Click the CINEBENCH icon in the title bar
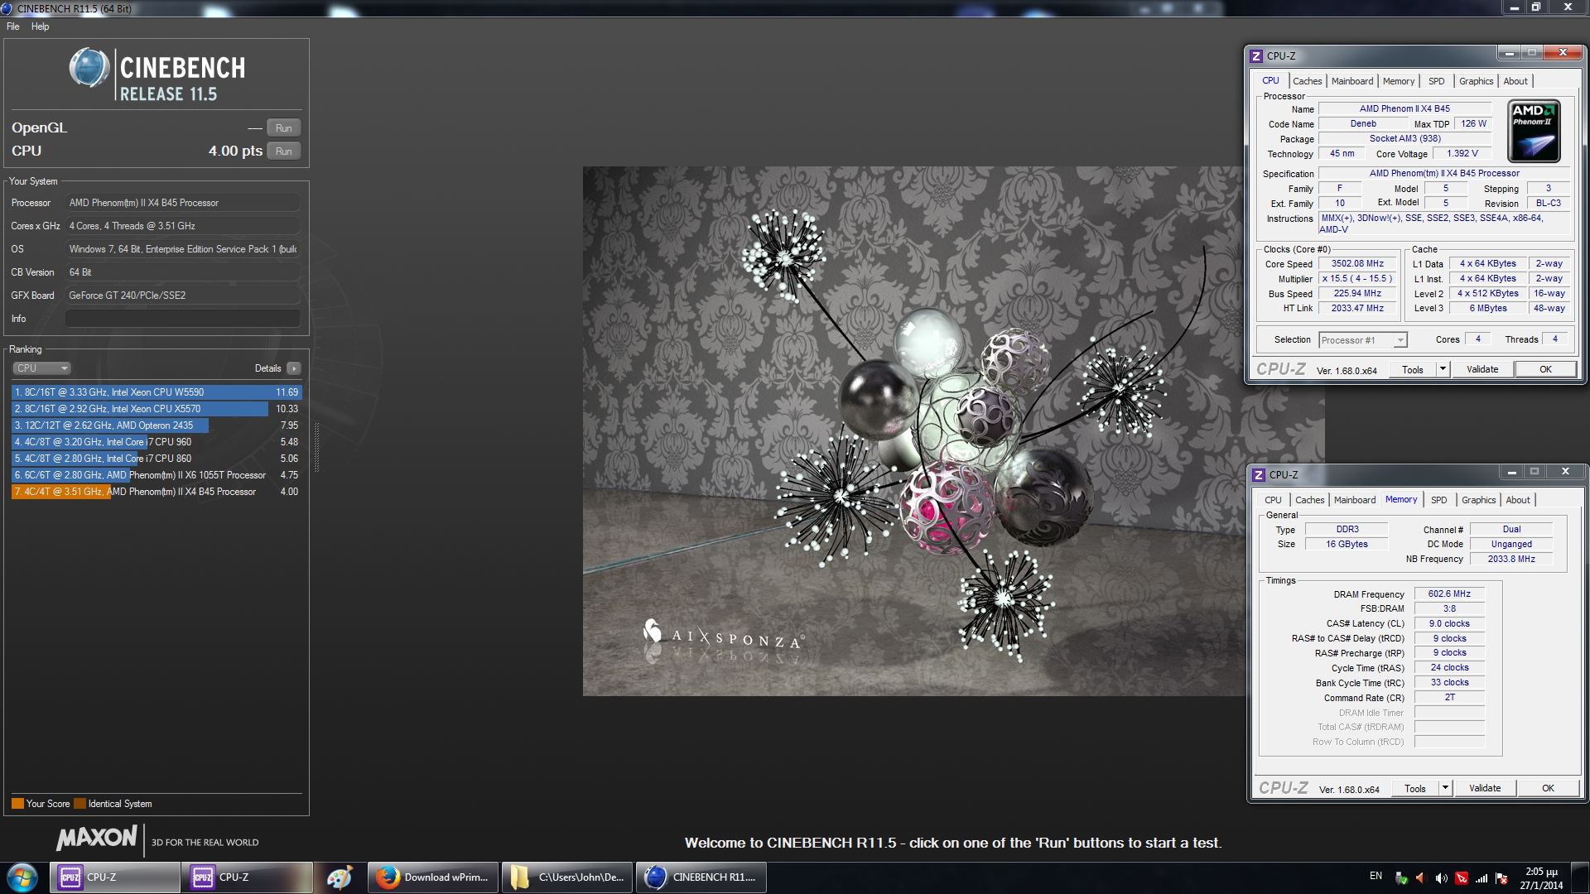 pos(7,8)
